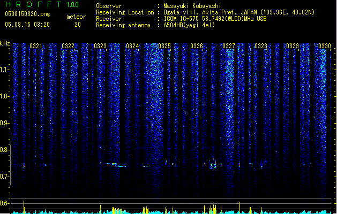The image size is (337, 214).
Task: Click the ICOM IC-575 receiver text
Action: [215, 19]
